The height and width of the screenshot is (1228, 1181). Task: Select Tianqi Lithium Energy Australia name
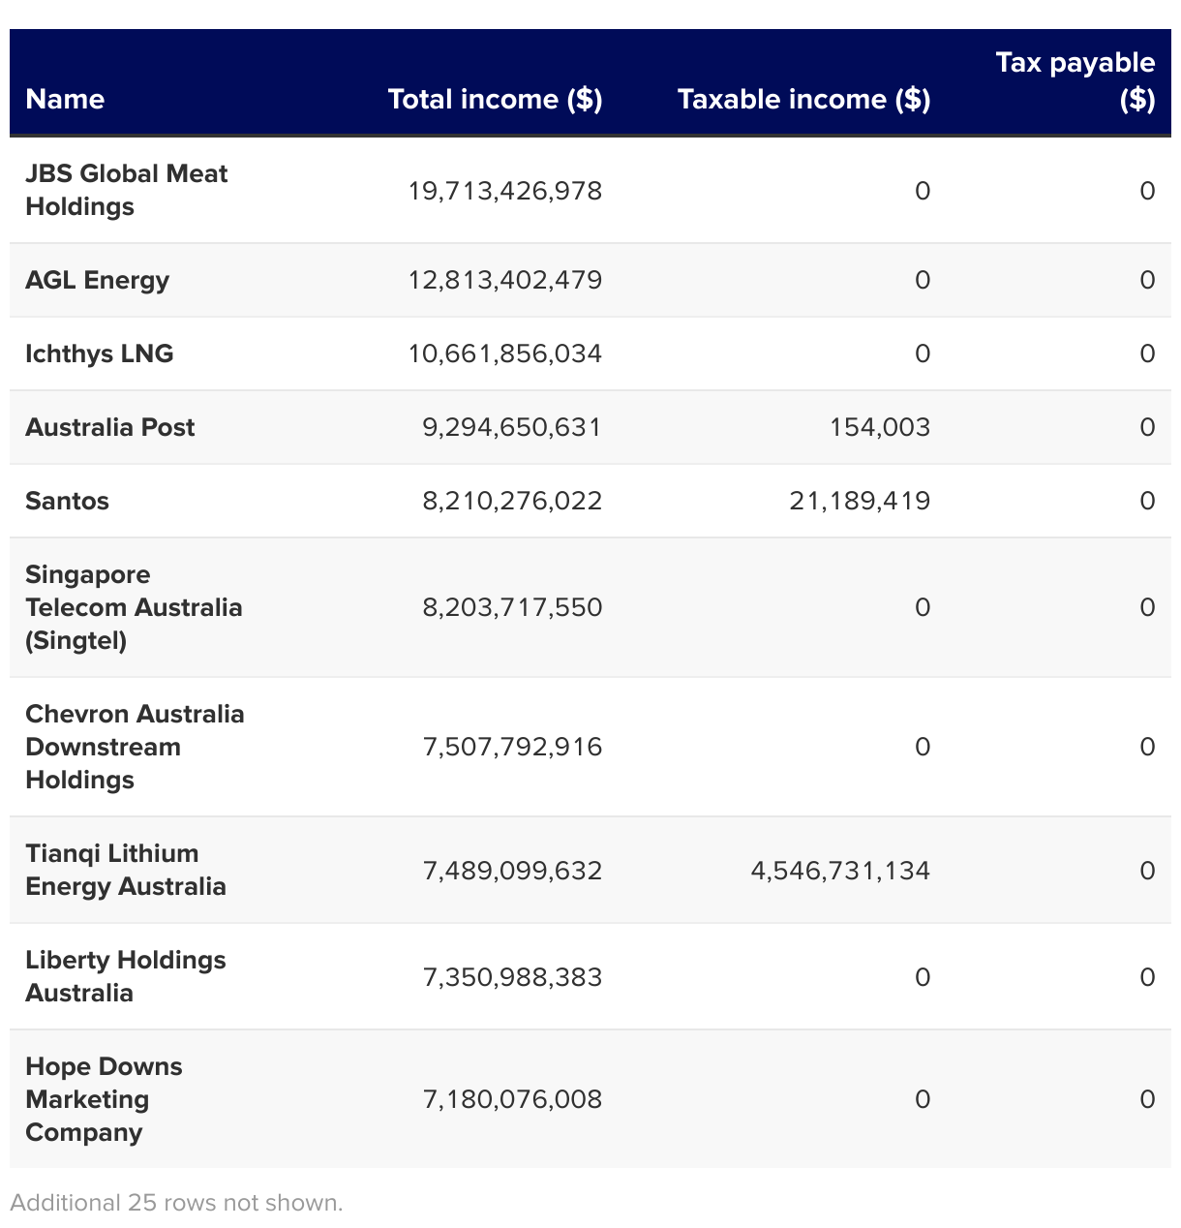(125, 870)
